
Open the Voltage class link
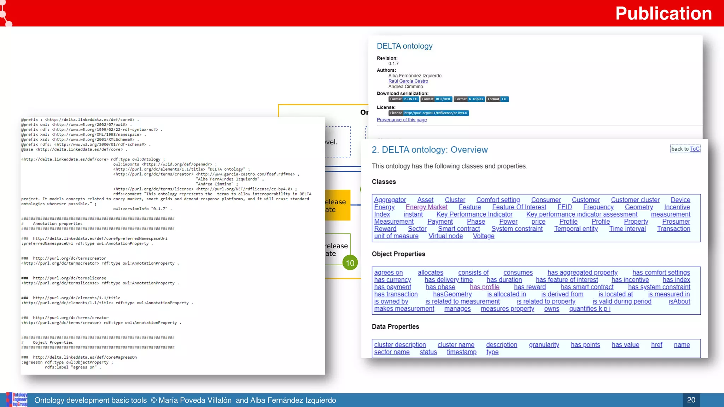click(484, 236)
